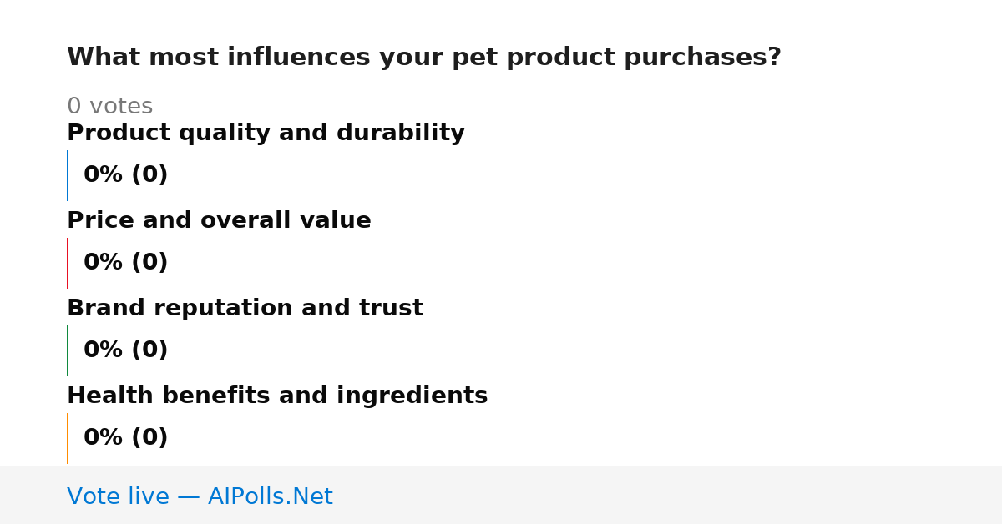Click the '(0)' count under Product quality
1002x524 pixels.
click(149, 175)
